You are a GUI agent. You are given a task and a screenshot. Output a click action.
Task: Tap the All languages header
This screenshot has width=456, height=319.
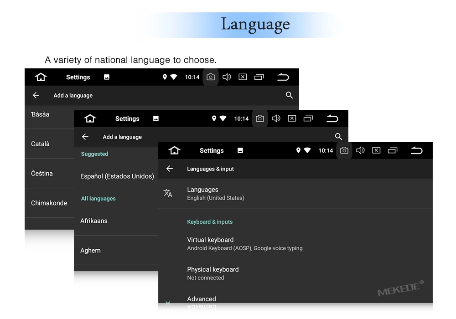click(98, 198)
